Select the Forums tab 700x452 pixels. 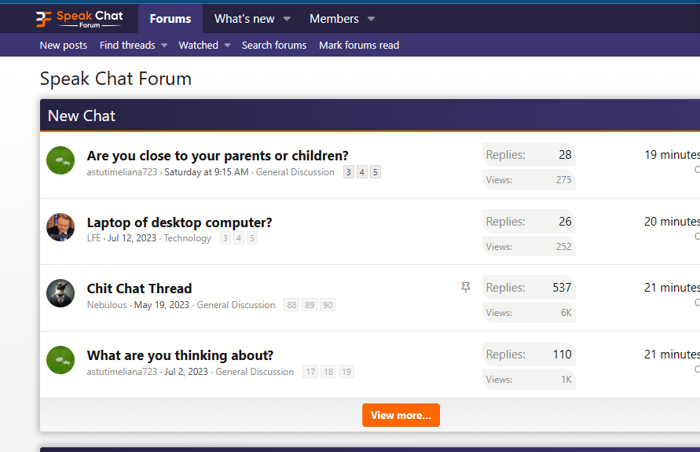pos(170,19)
